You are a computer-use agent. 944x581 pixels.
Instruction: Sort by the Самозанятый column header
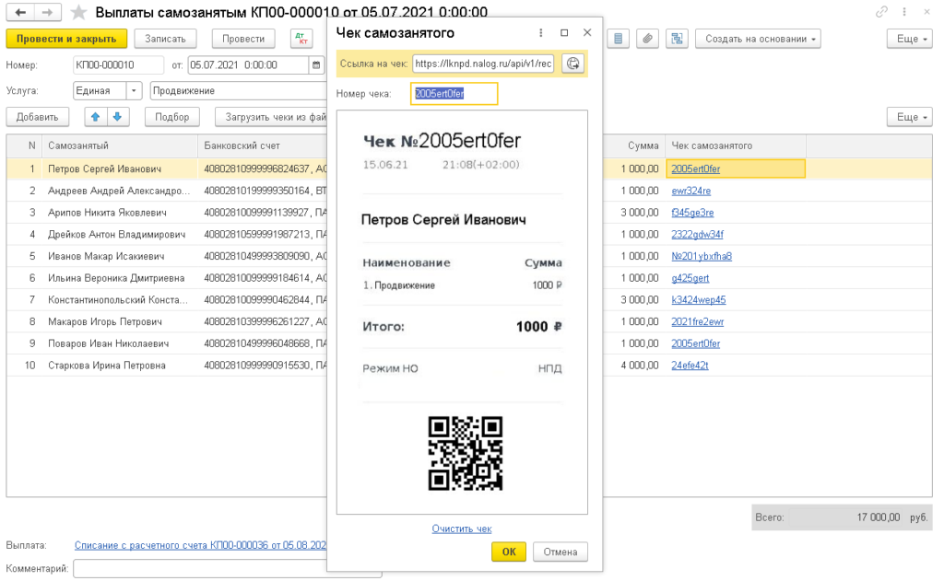pyautogui.click(x=119, y=145)
